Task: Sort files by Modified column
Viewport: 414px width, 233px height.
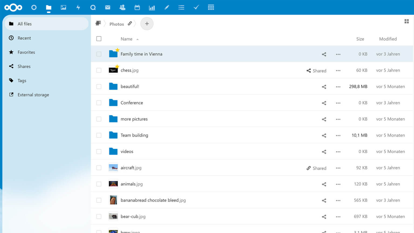Action: 388,39
